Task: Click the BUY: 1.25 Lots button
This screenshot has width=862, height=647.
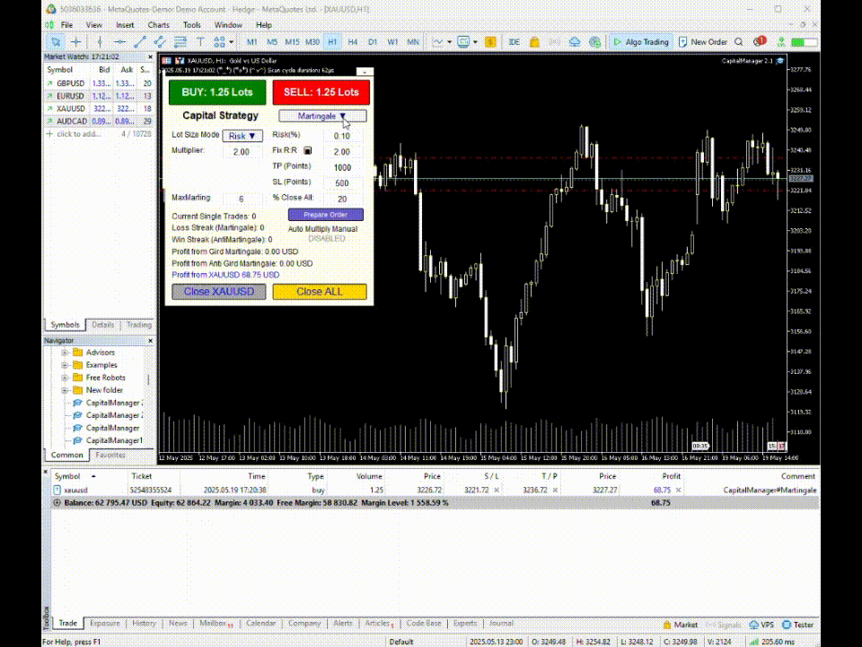Action: click(217, 93)
